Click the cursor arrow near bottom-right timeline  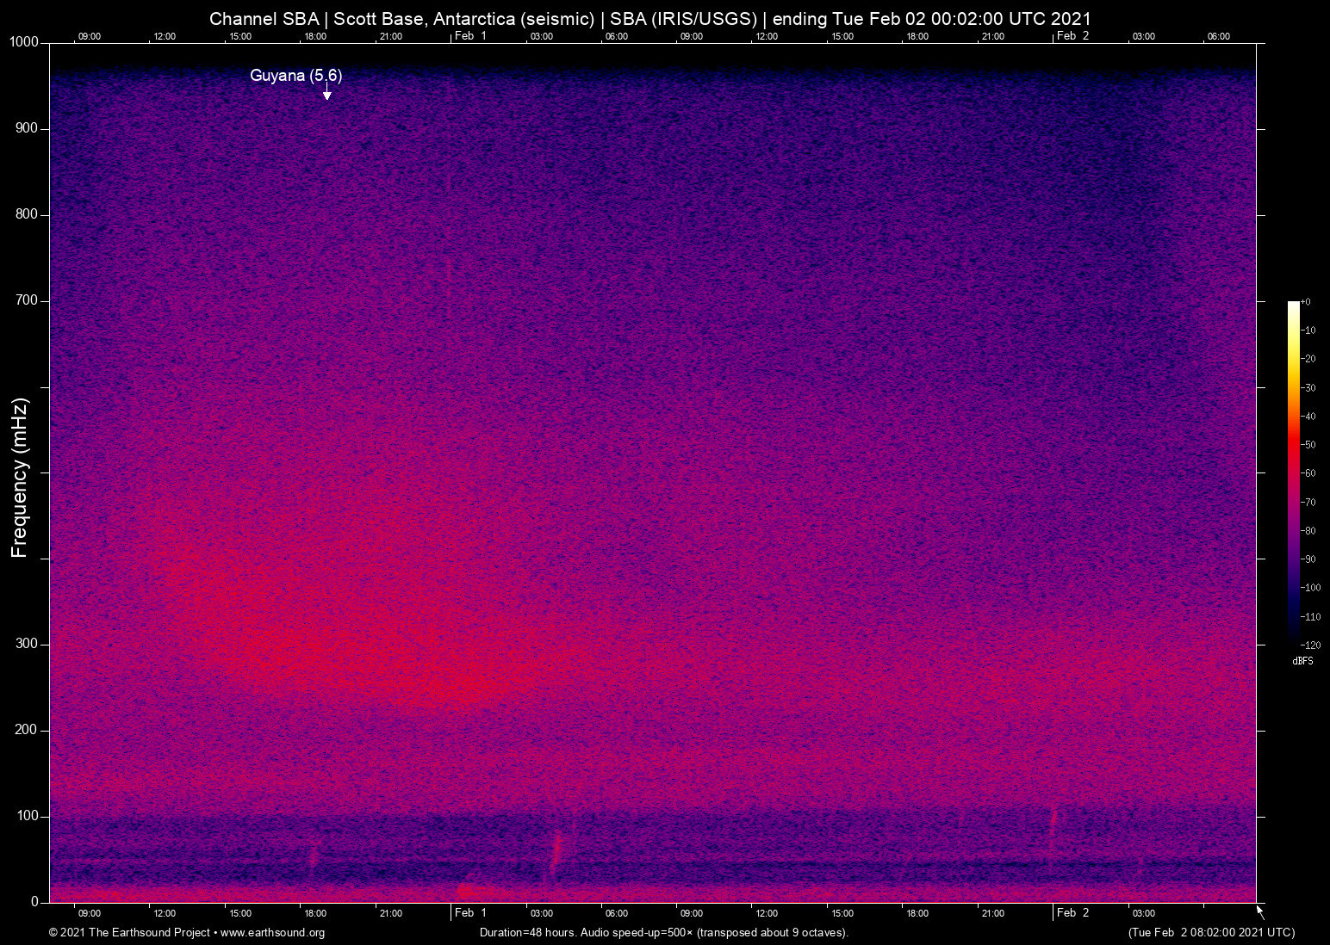point(1259,910)
